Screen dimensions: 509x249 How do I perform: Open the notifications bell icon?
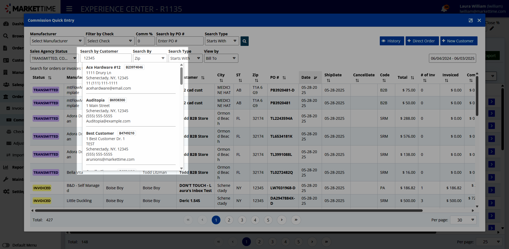(444, 9)
